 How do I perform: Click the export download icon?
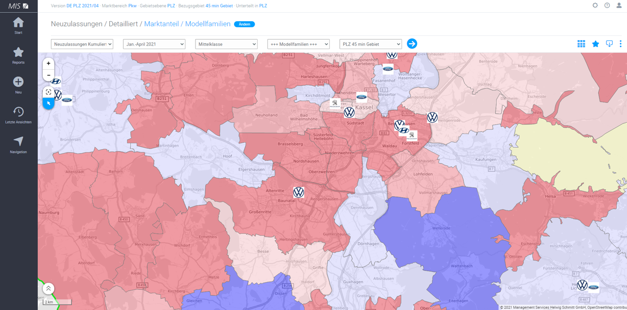[609, 44]
